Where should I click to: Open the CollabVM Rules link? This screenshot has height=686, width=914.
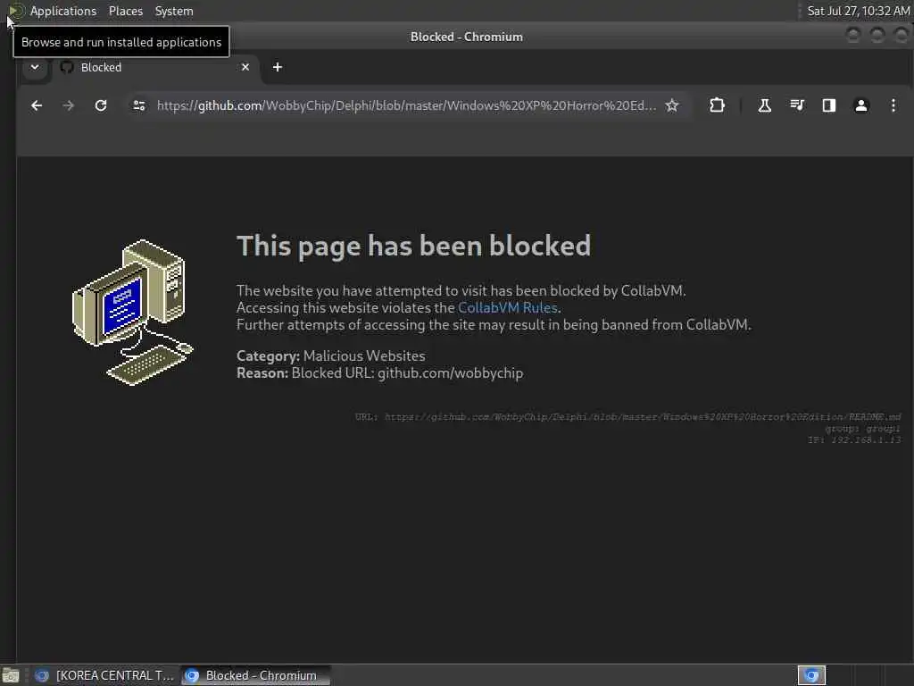508,307
